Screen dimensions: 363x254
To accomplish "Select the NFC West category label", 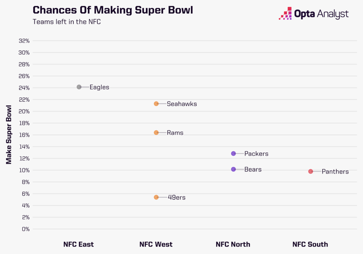I will click(156, 244).
